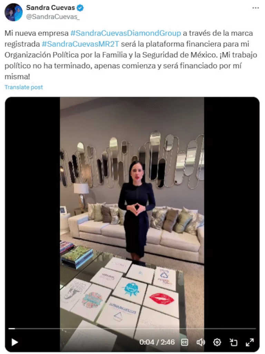Click the tweet text about Organización Política

tap(131, 55)
